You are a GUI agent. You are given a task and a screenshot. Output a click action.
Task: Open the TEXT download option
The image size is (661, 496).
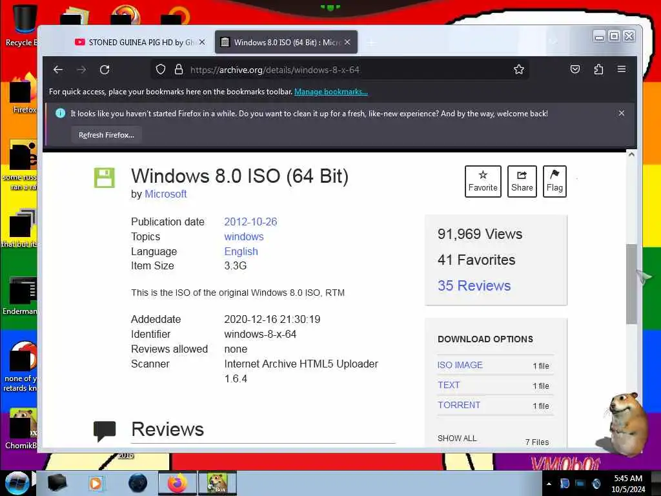coord(449,385)
